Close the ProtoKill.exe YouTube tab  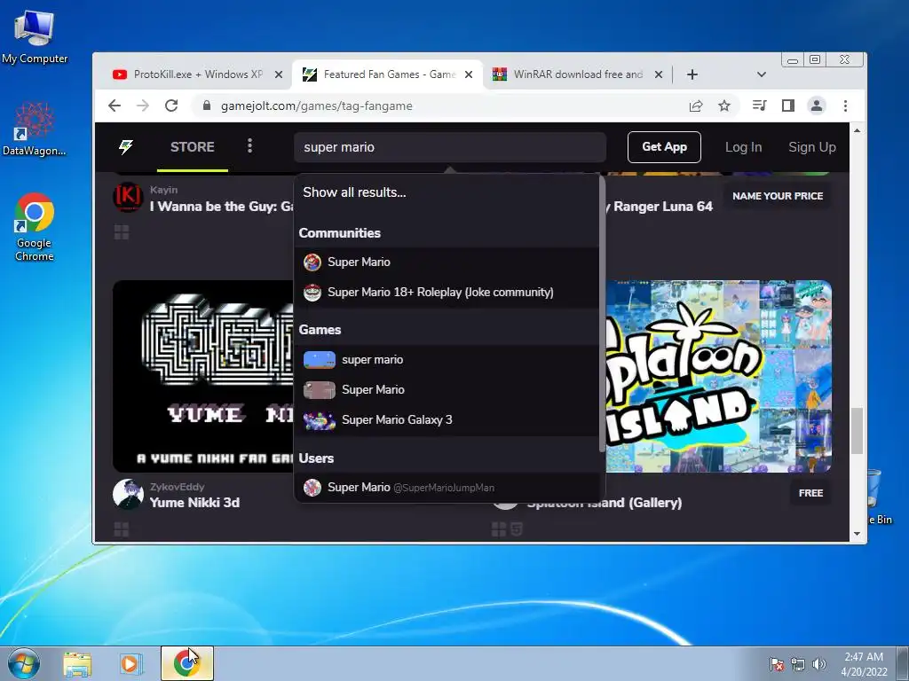pos(278,74)
